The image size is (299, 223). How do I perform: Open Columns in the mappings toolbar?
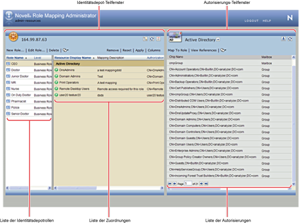pos(154,50)
